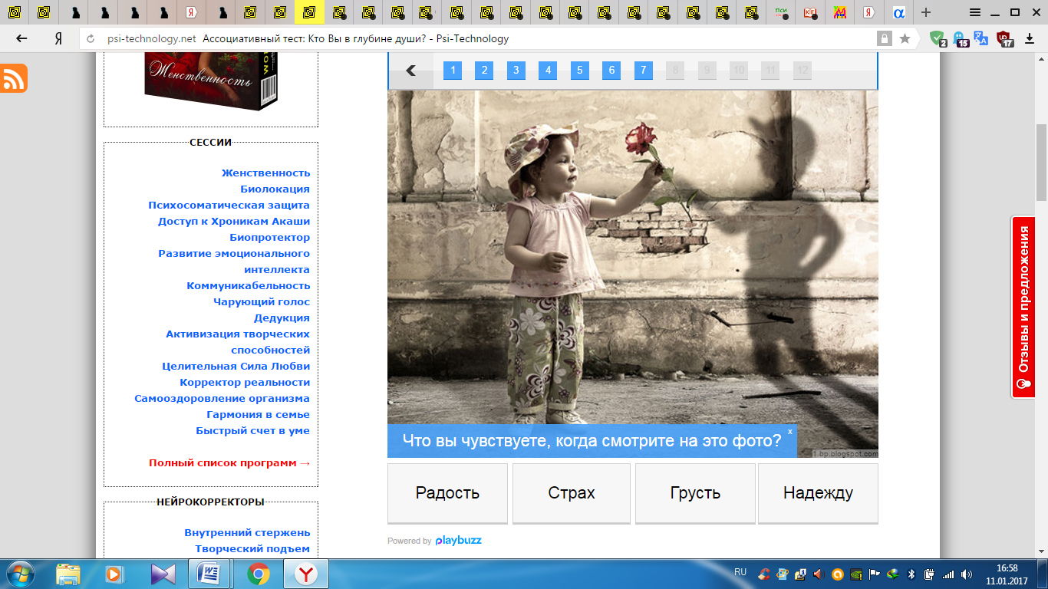Switch to the Word taskbar icon
The image size is (1048, 589).
209,574
